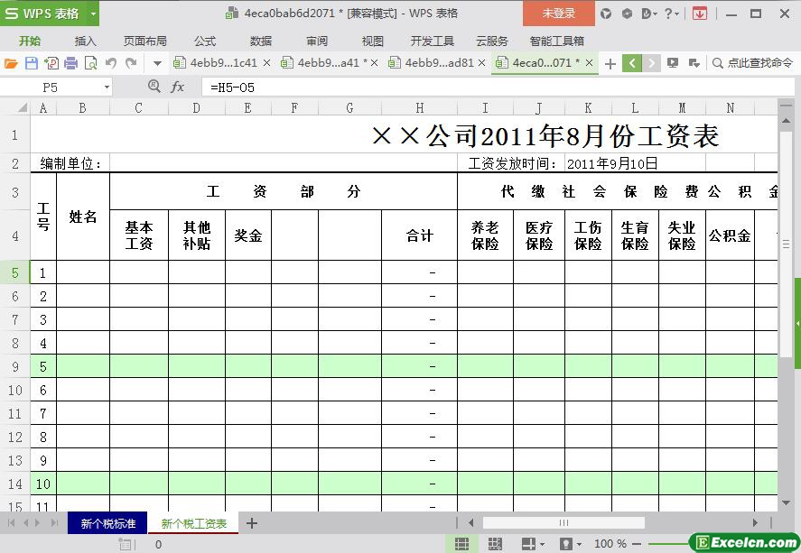The width and height of the screenshot is (801, 553).
Task: Enable Normal view in status bar
Action: point(461,544)
